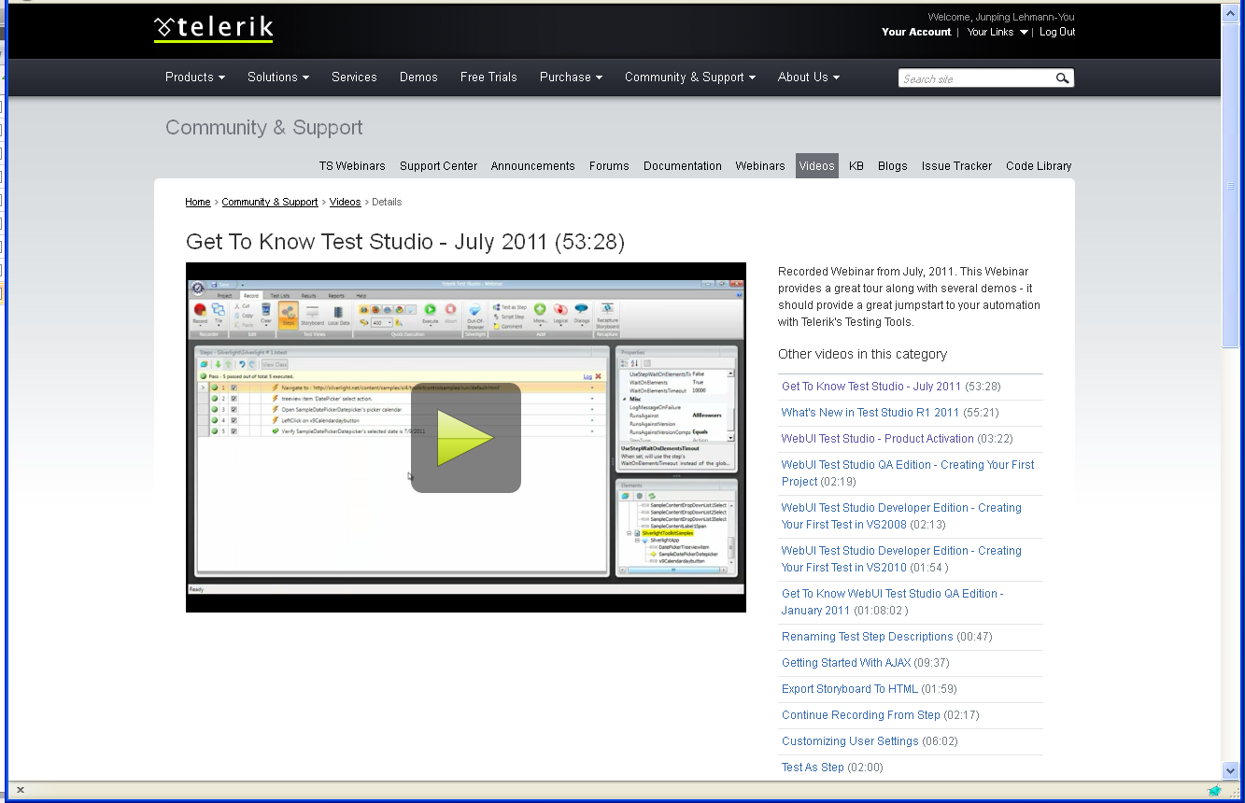Follow the Community & Support breadcrumb link
Image resolution: width=1245 pixels, height=803 pixels.
tap(270, 202)
